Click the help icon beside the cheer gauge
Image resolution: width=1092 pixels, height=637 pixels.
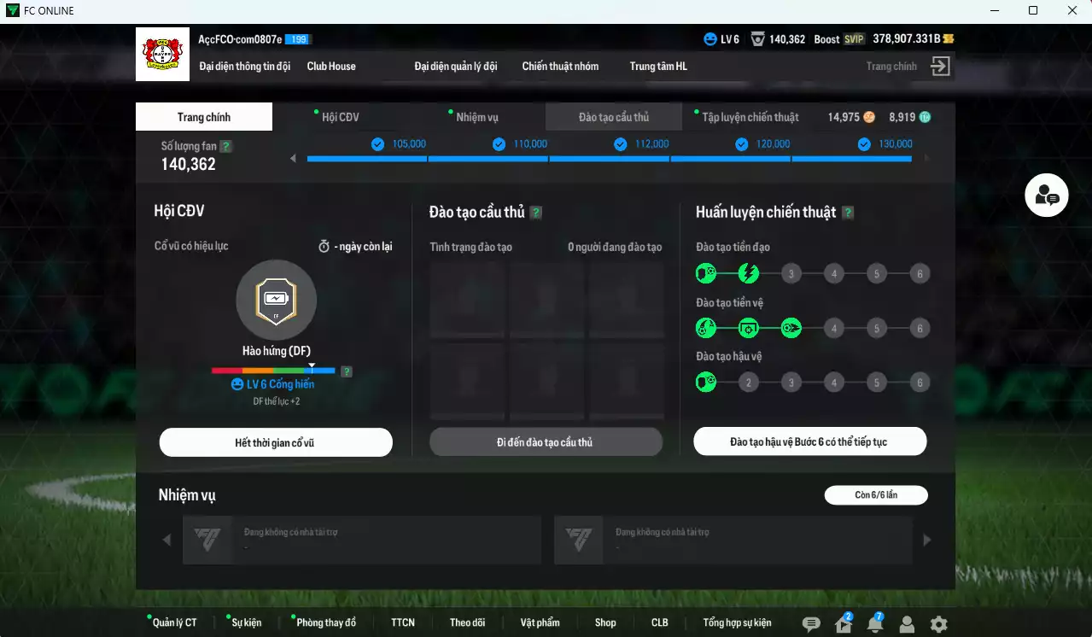coord(346,371)
